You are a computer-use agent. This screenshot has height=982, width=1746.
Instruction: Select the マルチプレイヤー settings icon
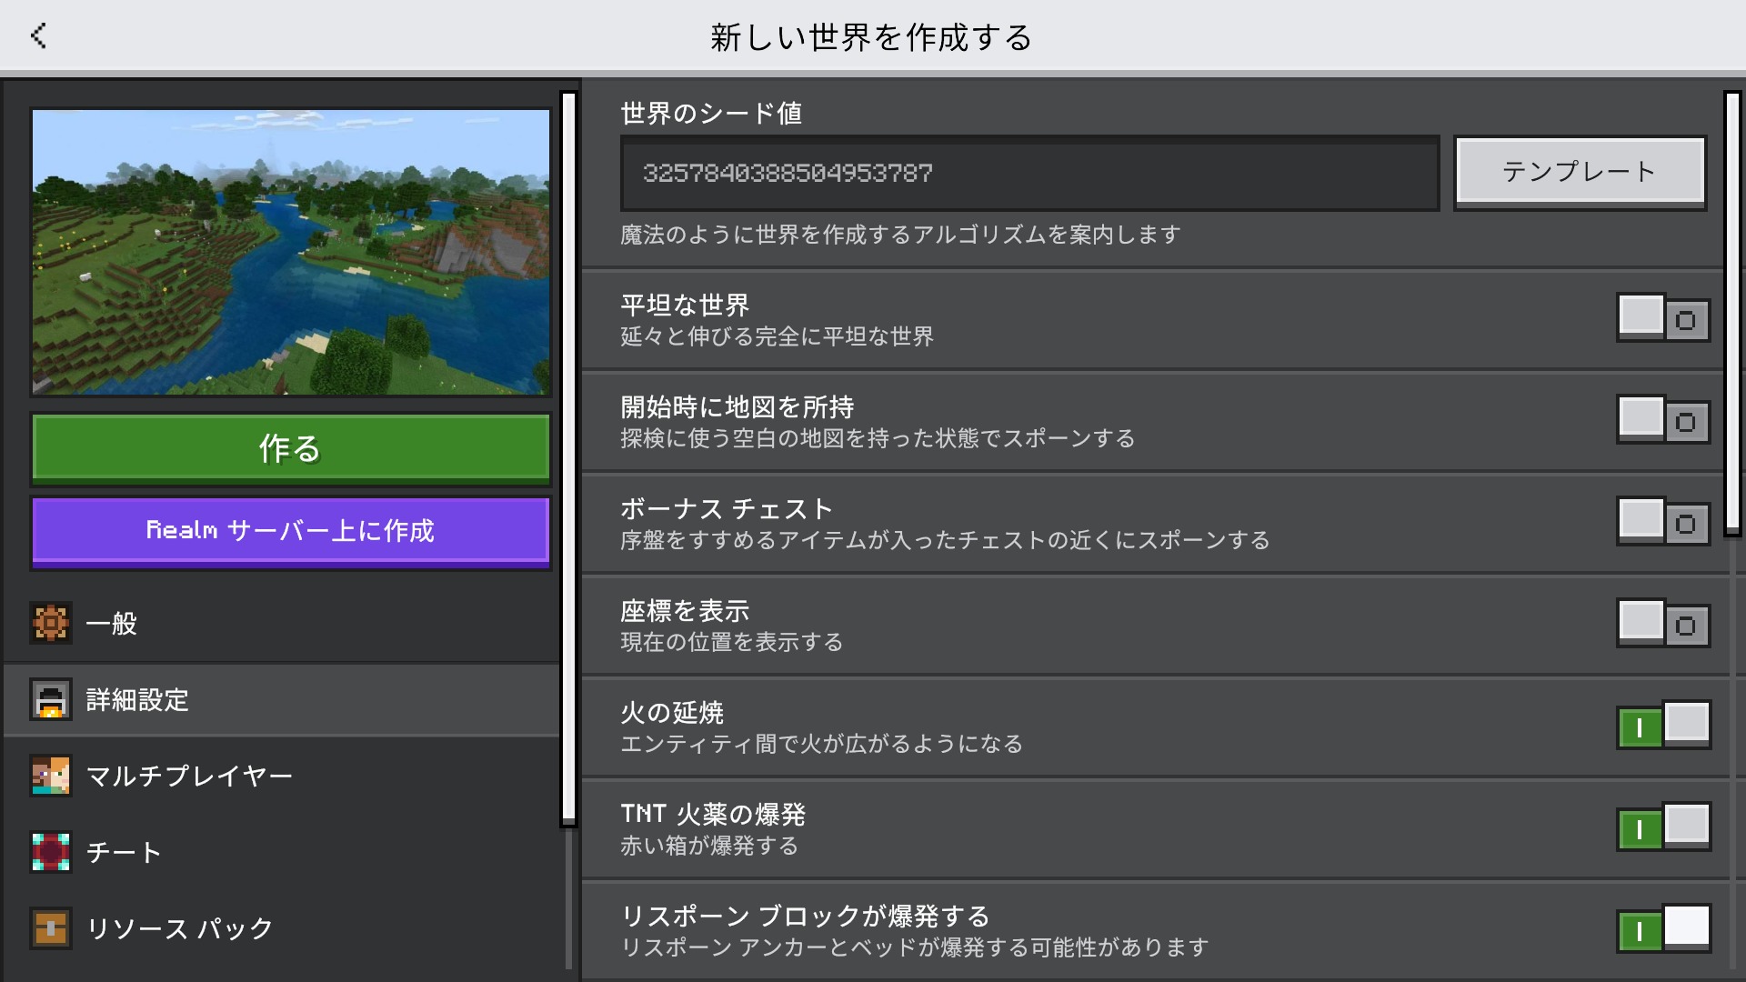tap(48, 777)
